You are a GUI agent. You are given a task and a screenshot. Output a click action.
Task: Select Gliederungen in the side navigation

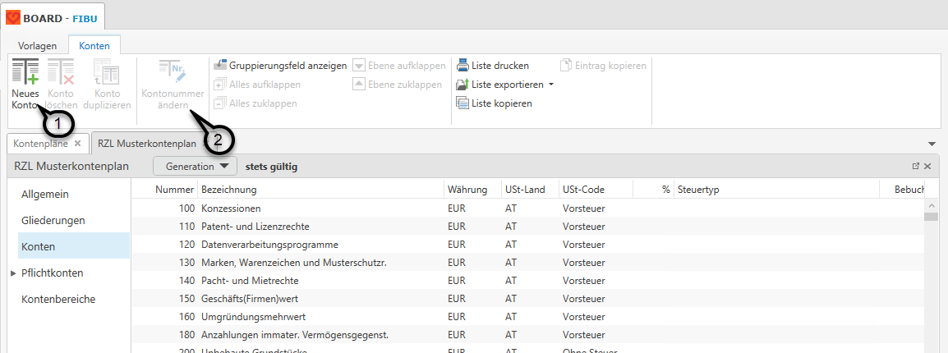[53, 220]
